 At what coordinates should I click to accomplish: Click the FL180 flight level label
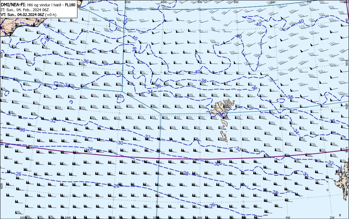tap(70, 5)
